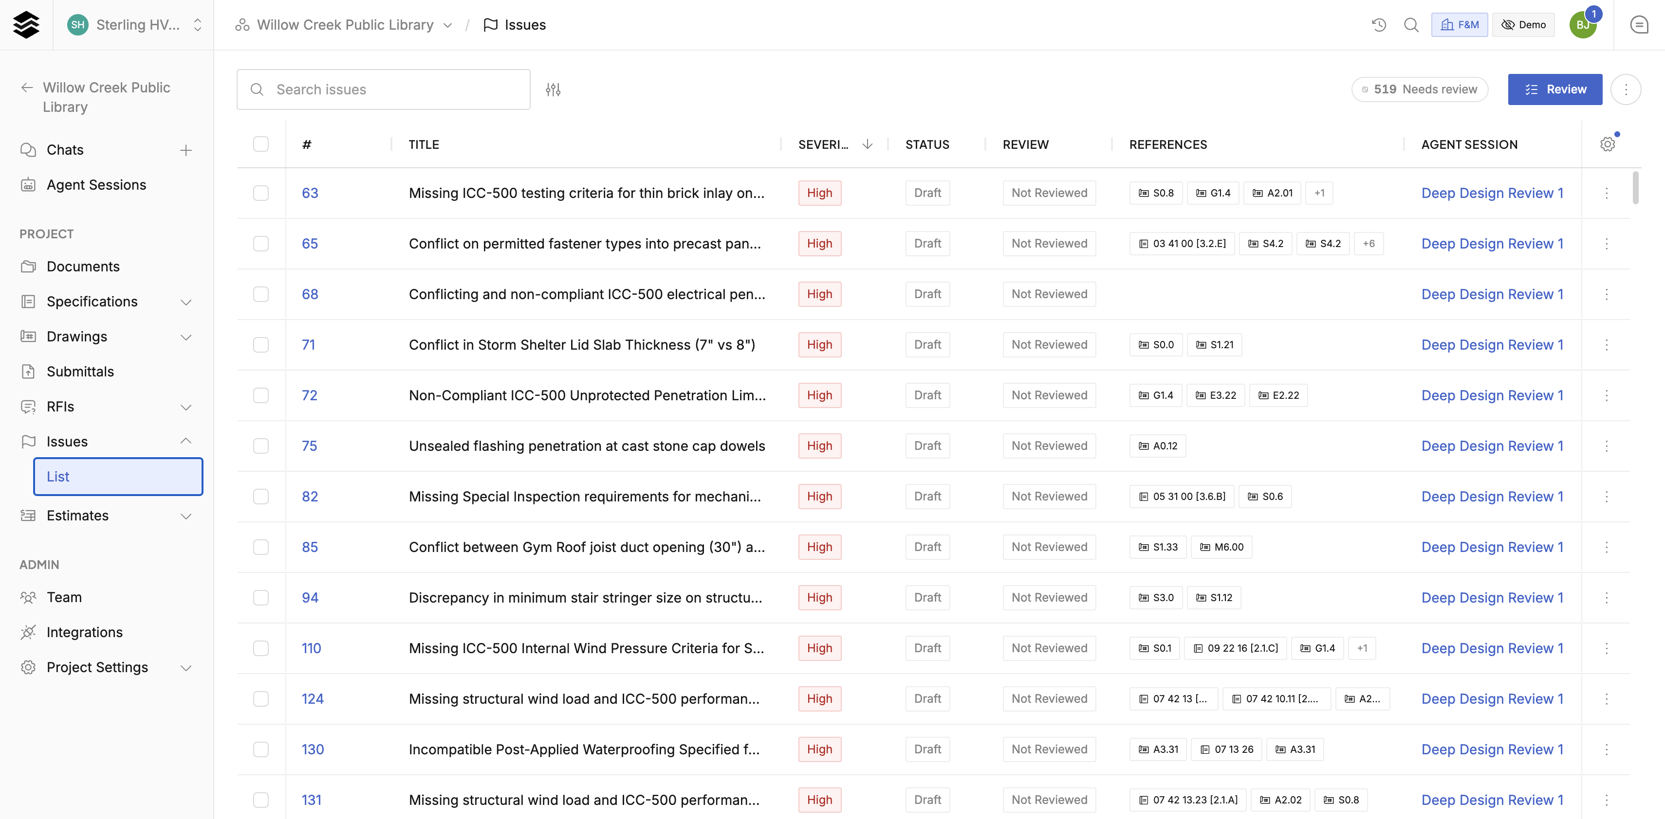This screenshot has height=819, width=1665.
Task: Sort by severity arrow in header
Action: [x=868, y=144]
